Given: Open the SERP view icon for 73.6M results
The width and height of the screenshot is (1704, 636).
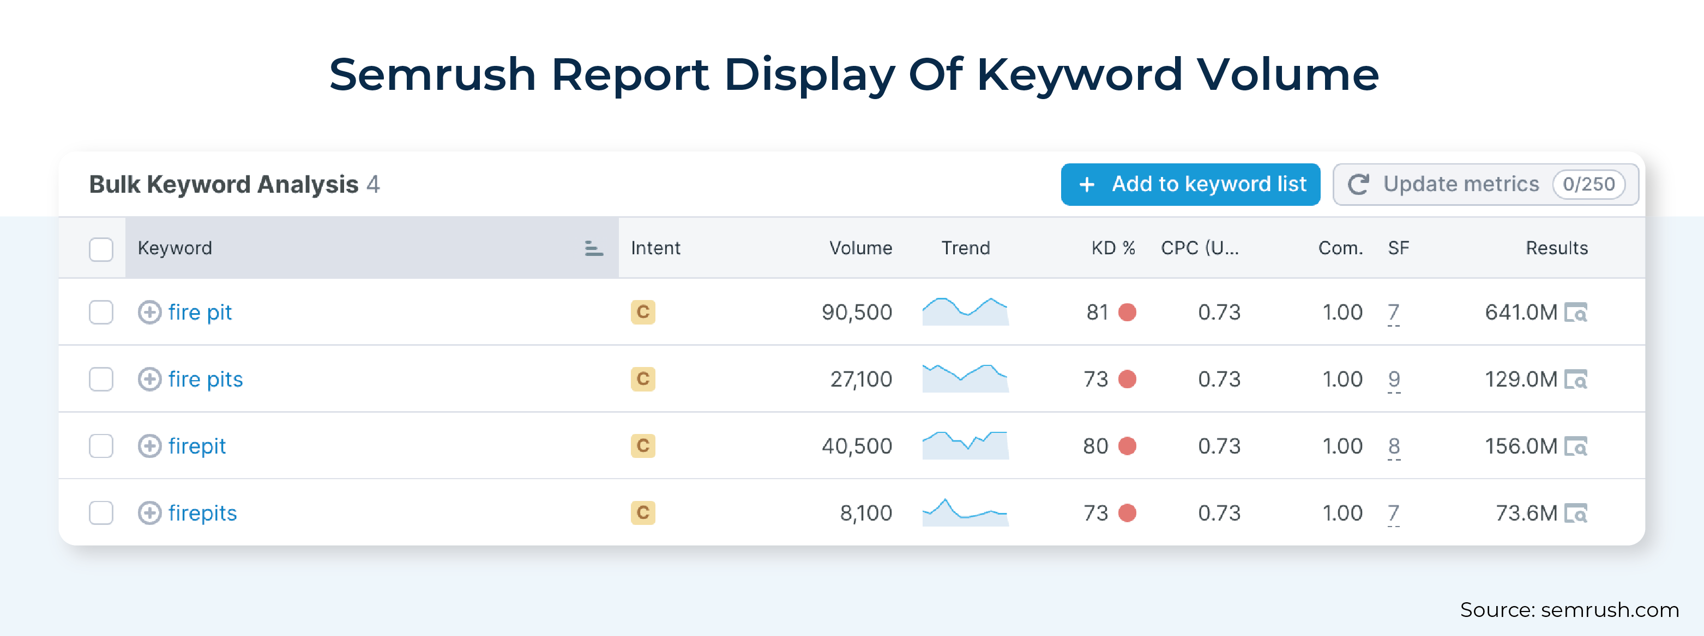Looking at the screenshot, I should pyautogui.click(x=1576, y=513).
